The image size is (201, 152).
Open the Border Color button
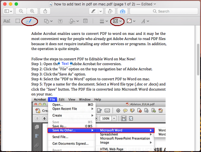click(x=116, y=21)
